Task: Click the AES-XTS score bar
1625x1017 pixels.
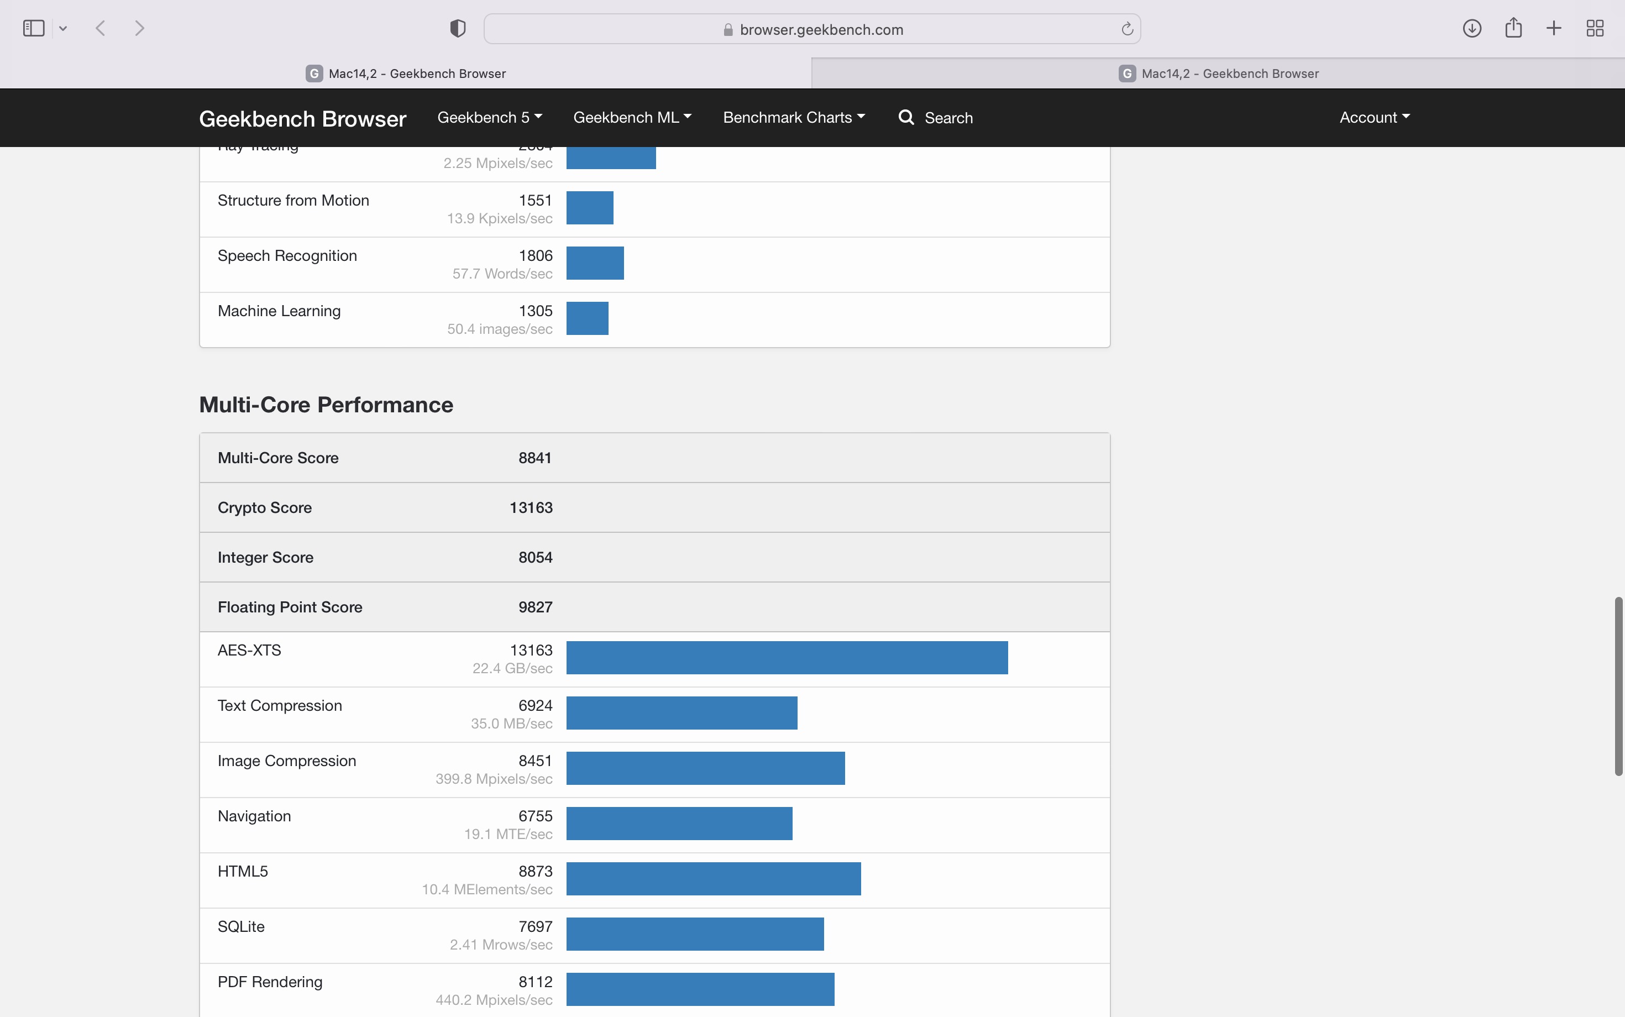Action: coord(787,658)
